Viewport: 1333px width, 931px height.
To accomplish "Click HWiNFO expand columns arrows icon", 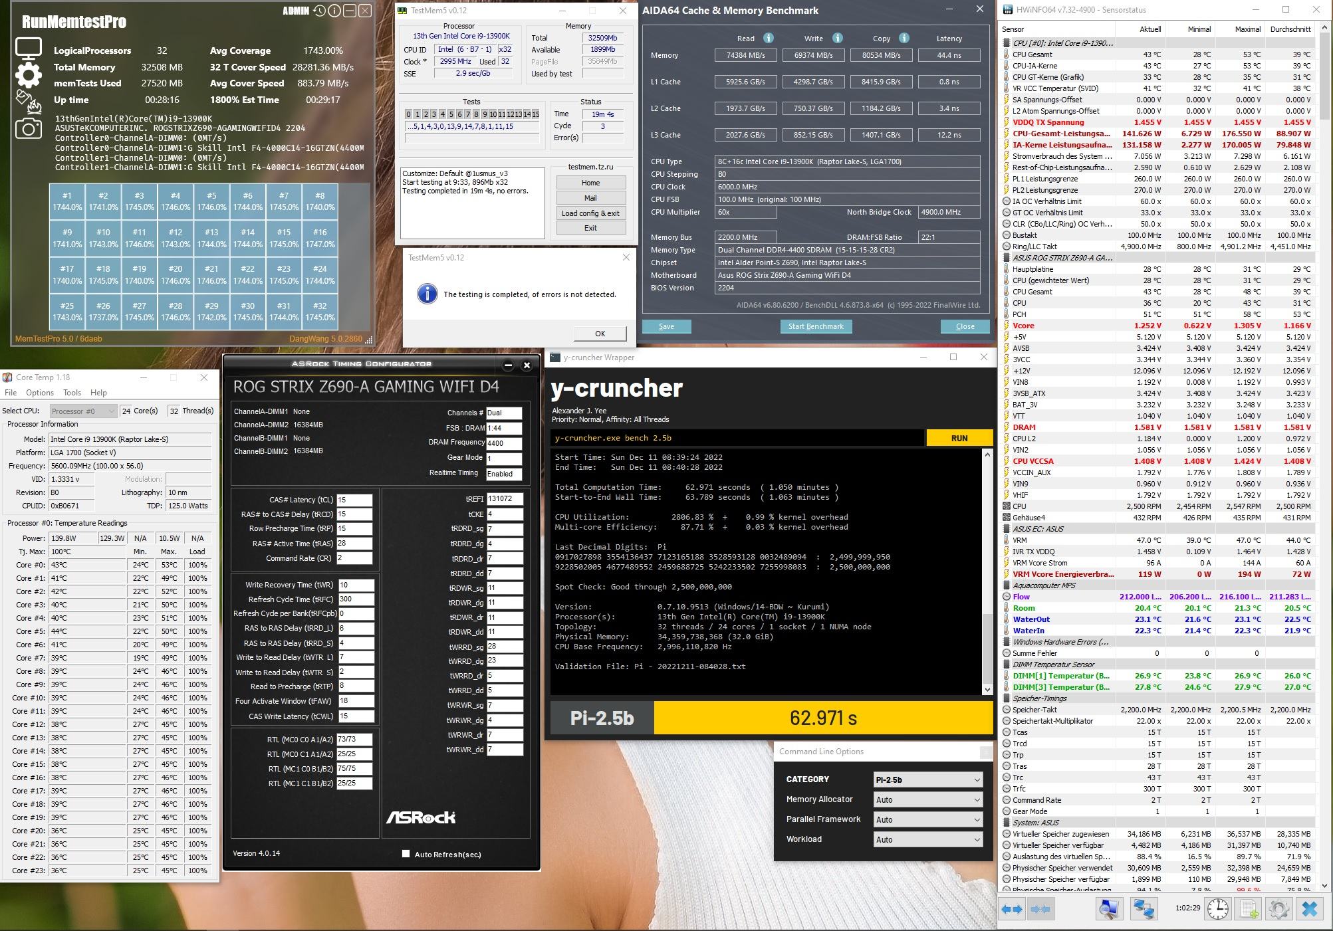I will [1012, 909].
